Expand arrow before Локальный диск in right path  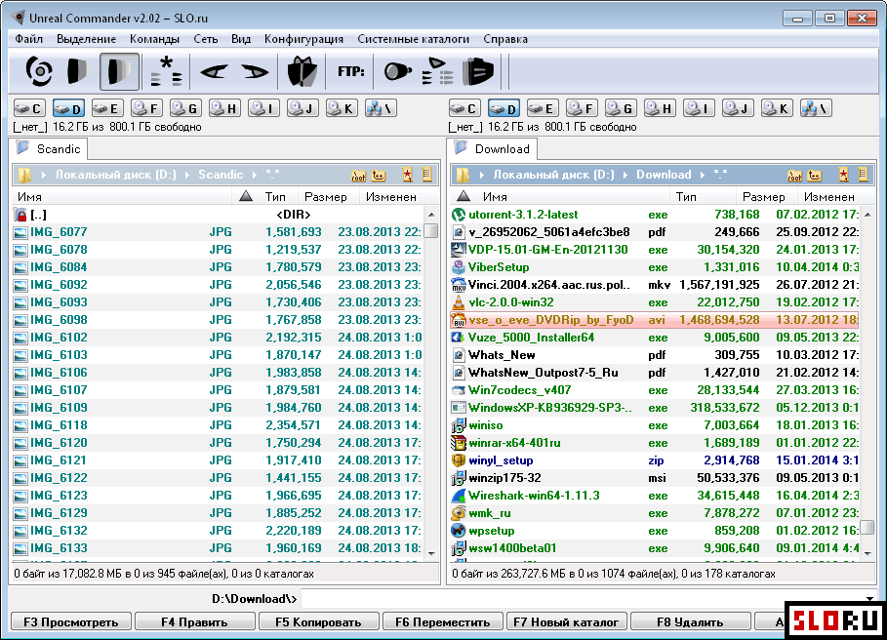(x=481, y=175)
